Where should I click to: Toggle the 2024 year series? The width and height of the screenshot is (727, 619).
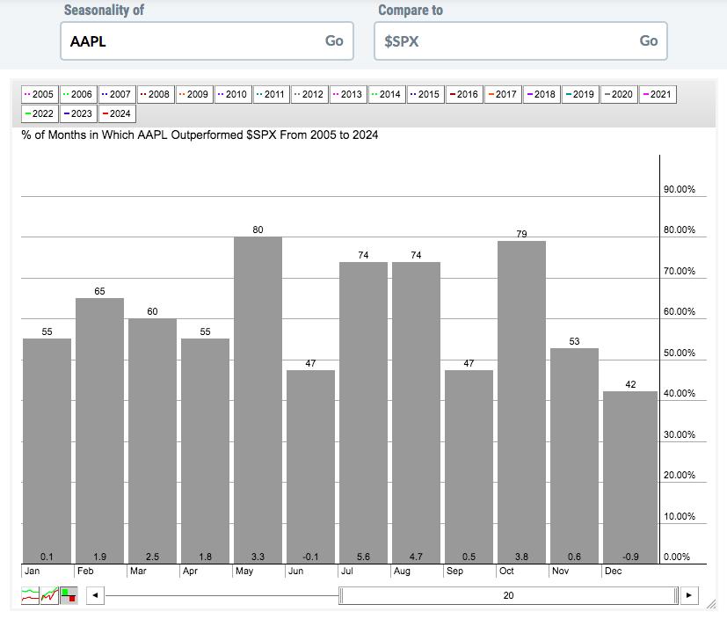(116, 113)
